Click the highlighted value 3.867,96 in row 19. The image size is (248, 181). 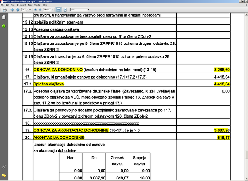click(x=222, y=130)
